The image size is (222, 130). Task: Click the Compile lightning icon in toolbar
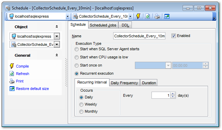click(x=138, y=16)
